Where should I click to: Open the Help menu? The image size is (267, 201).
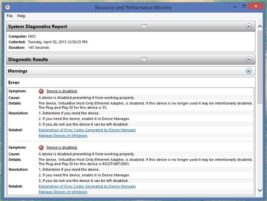tap(21, 16)
